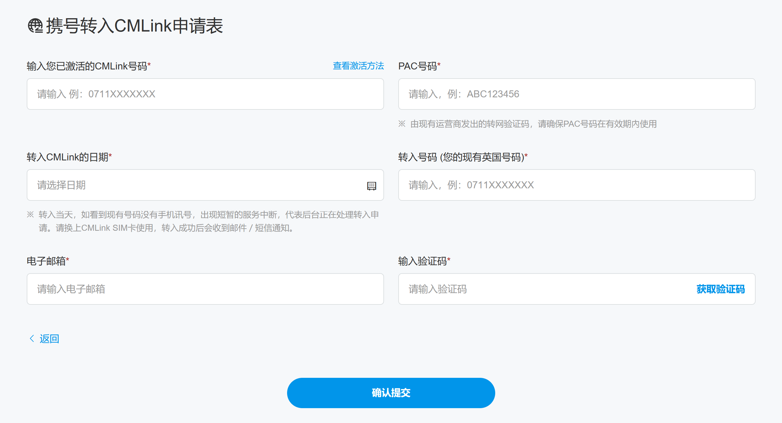Open the 请选择日期 date picker field
Screen dimensions: 782x423
(x=205, y=185)
